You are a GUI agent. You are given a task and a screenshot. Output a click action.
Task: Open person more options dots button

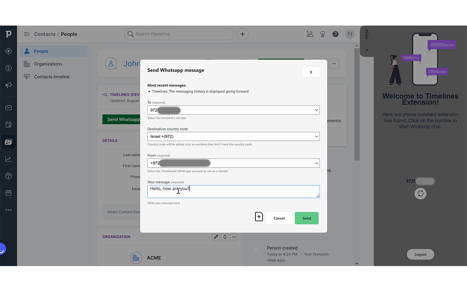pos(334,64)
